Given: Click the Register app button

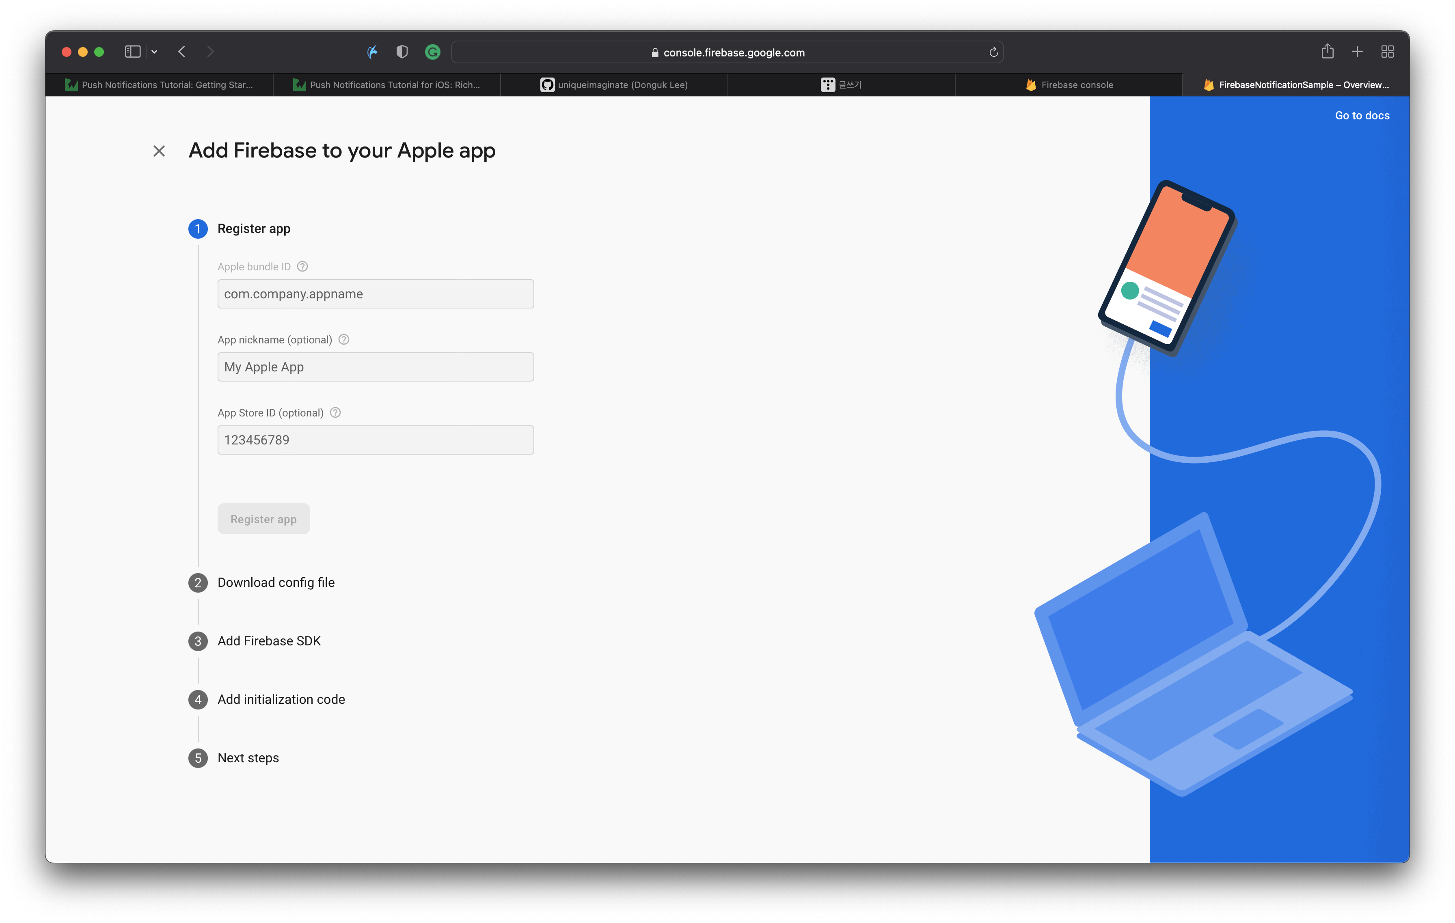Looking at the screenshot, I should pyautogui.click(x=263, y=519).
